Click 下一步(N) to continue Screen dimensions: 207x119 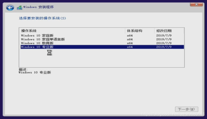(x=187, y=109)
